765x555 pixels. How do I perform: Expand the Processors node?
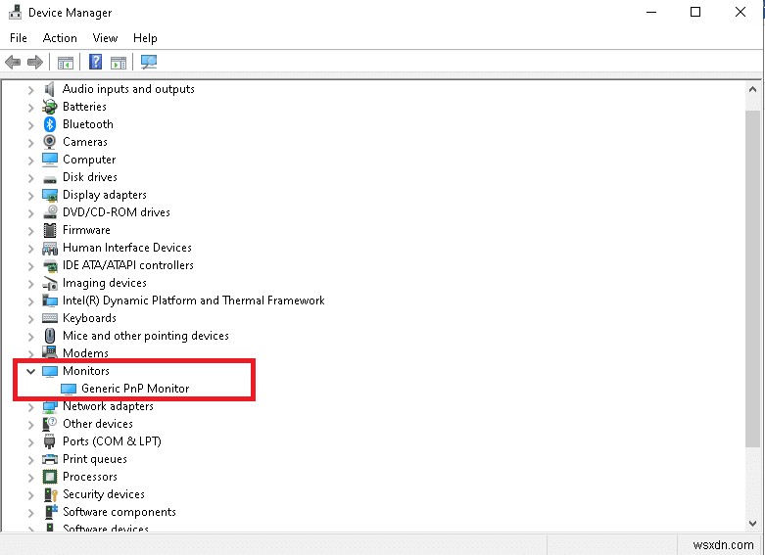click(x=30, y=477)
